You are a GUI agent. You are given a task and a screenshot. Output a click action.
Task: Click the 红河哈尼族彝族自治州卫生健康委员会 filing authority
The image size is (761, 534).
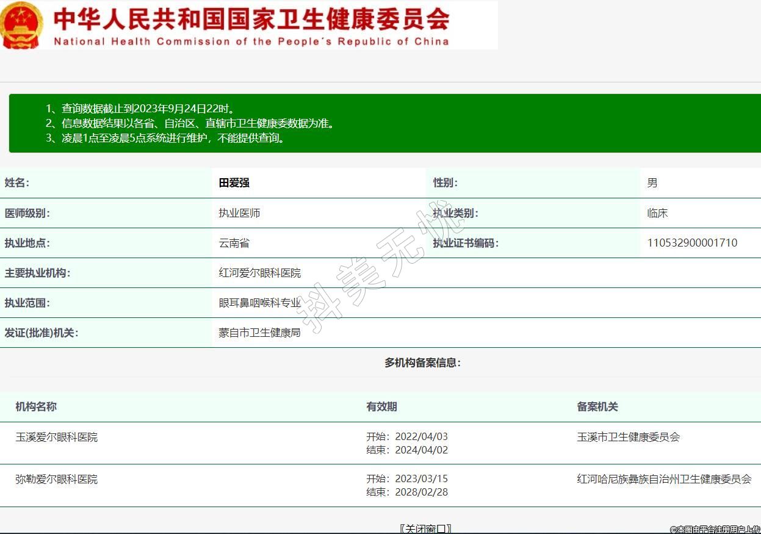pyautogui.click(x=664, y=480)
